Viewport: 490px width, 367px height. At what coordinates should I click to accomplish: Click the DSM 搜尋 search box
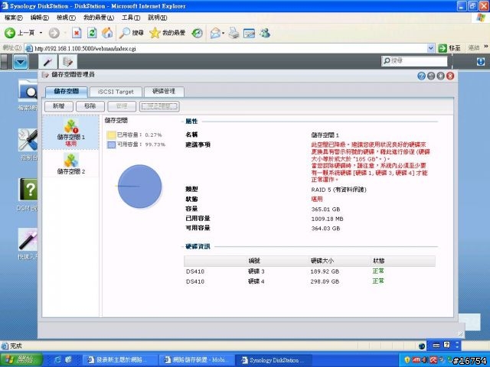point(414,61)
